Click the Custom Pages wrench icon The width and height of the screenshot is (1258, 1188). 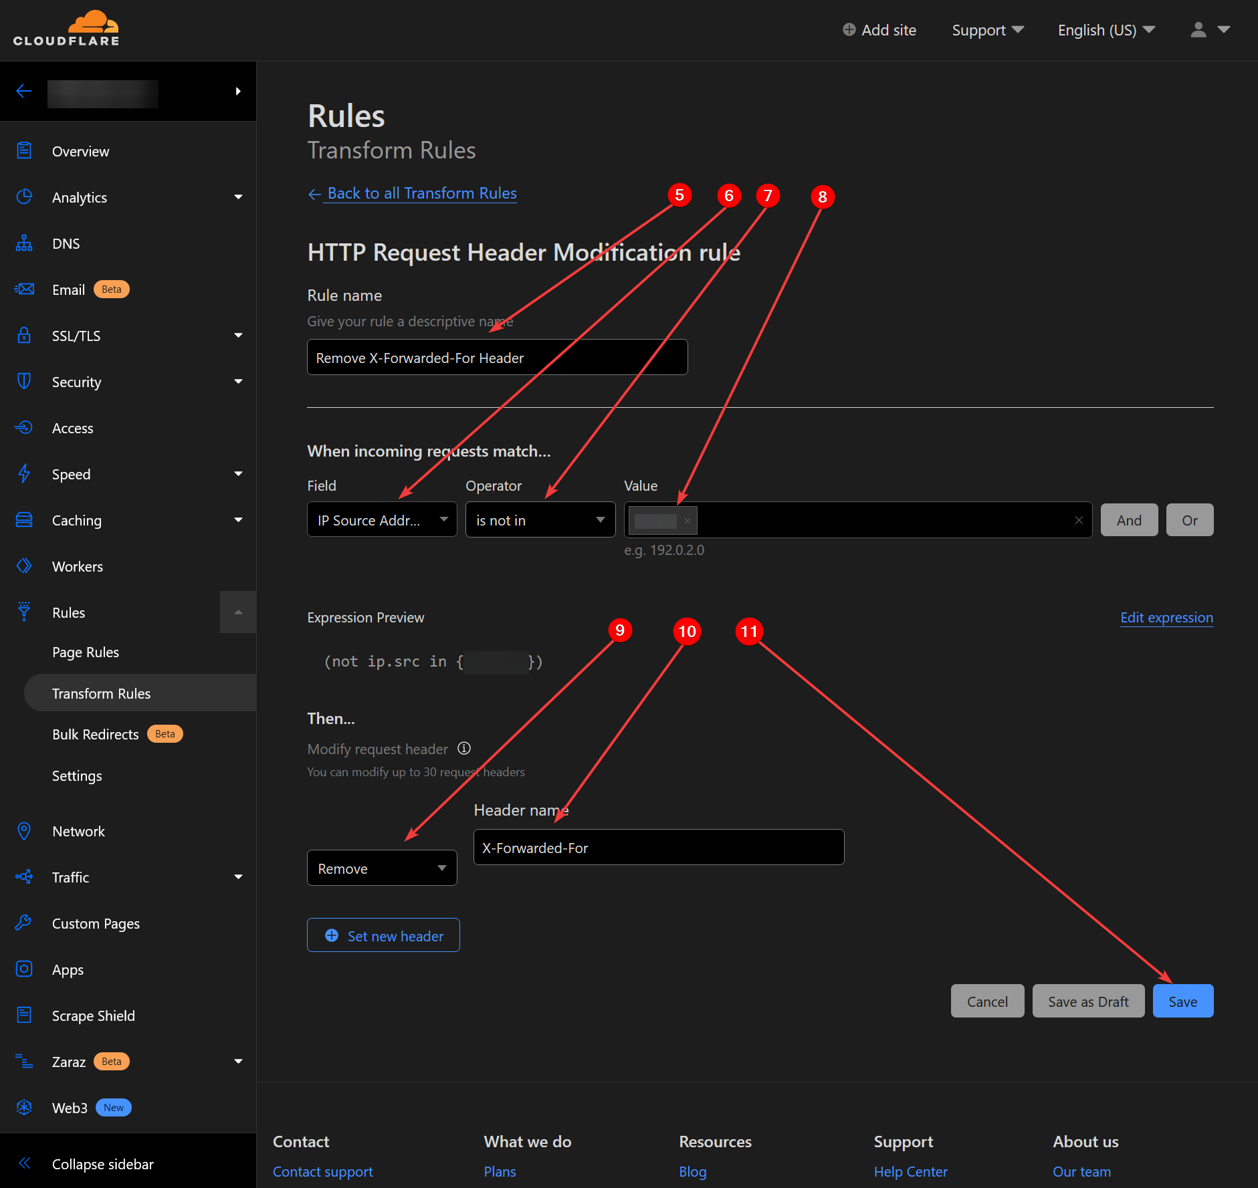click(24, 923)
